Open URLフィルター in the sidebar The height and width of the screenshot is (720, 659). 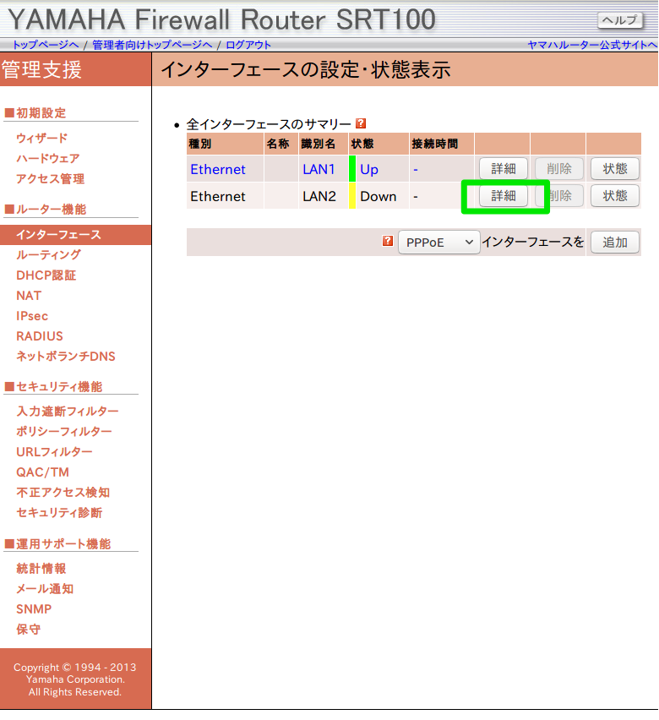[54, 452]
